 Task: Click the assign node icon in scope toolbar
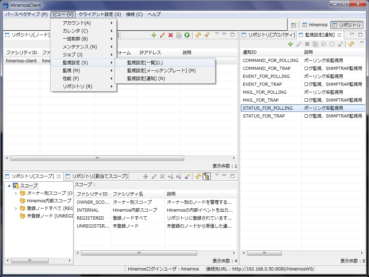click(170, 176)
